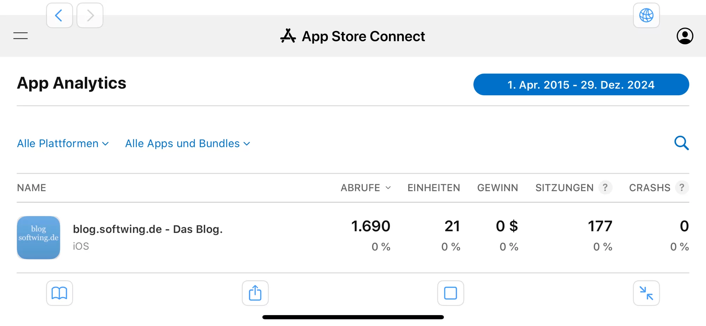Open the user account profile icon

point(685,36)
